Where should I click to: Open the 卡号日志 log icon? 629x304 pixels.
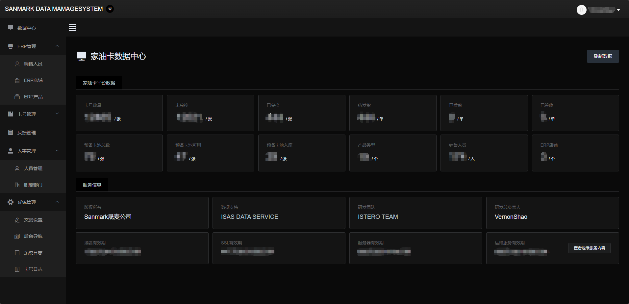tap(17, 269)
